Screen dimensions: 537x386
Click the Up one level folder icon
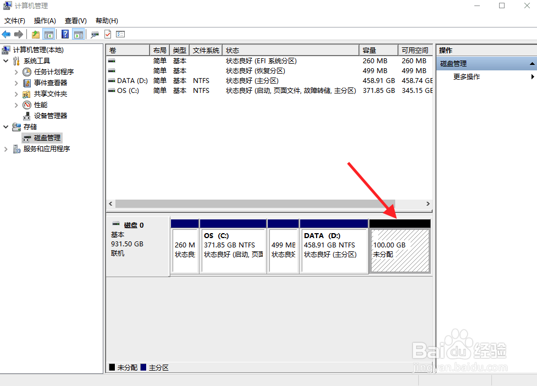pyautogui.click(x=36, y=34)
